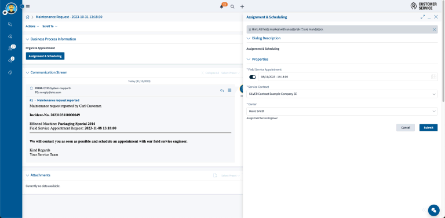Click the Cancel button
Screen dimensions: 445x218
coord(406,128)
